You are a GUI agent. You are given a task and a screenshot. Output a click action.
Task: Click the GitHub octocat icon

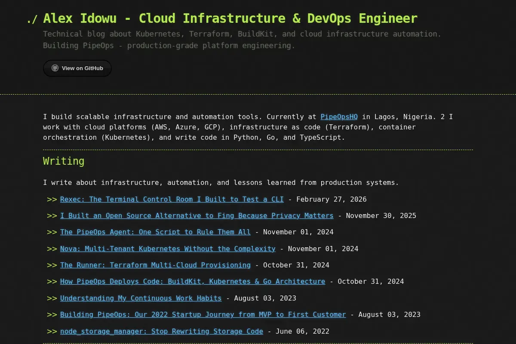pyautogui.click(x=55, y=68)
